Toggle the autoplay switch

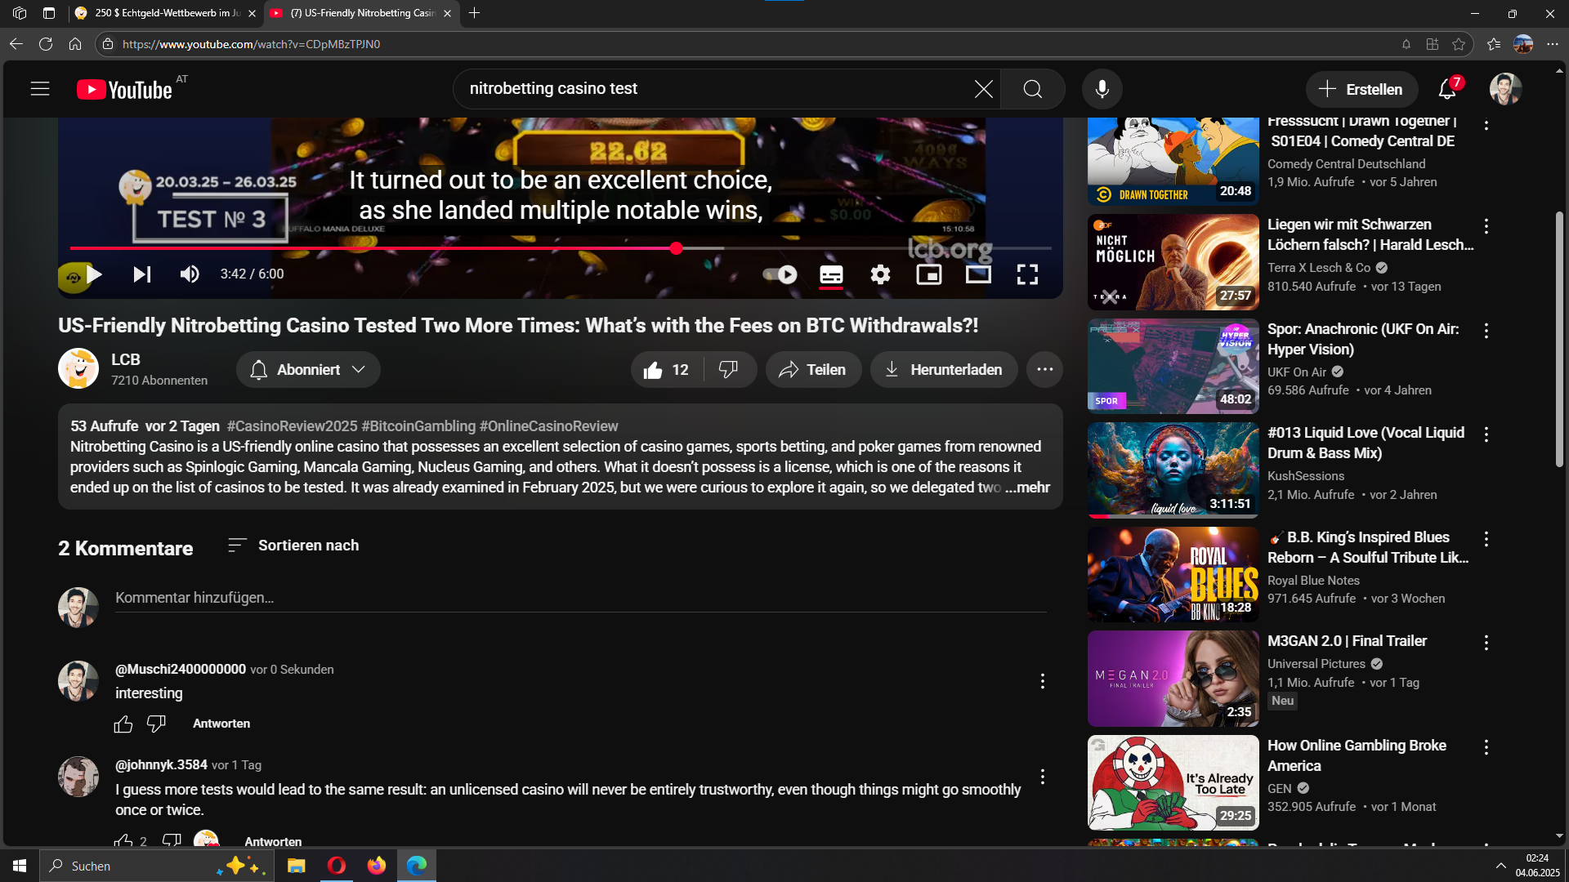(x=780, y=274)
